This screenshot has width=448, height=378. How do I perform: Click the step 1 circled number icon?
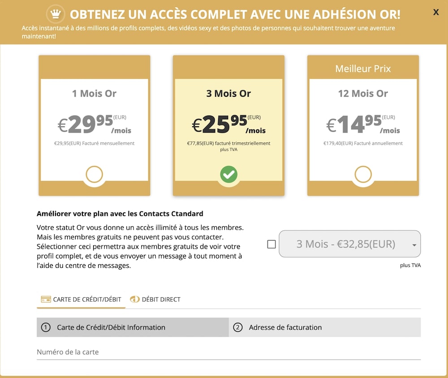click(46, 327)
